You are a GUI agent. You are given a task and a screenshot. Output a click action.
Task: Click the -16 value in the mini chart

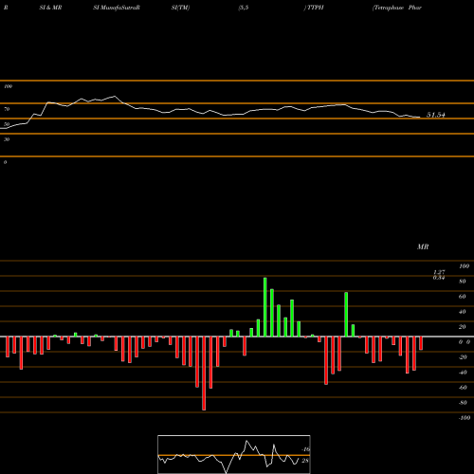pyautogui.click(x=305, y=449)
